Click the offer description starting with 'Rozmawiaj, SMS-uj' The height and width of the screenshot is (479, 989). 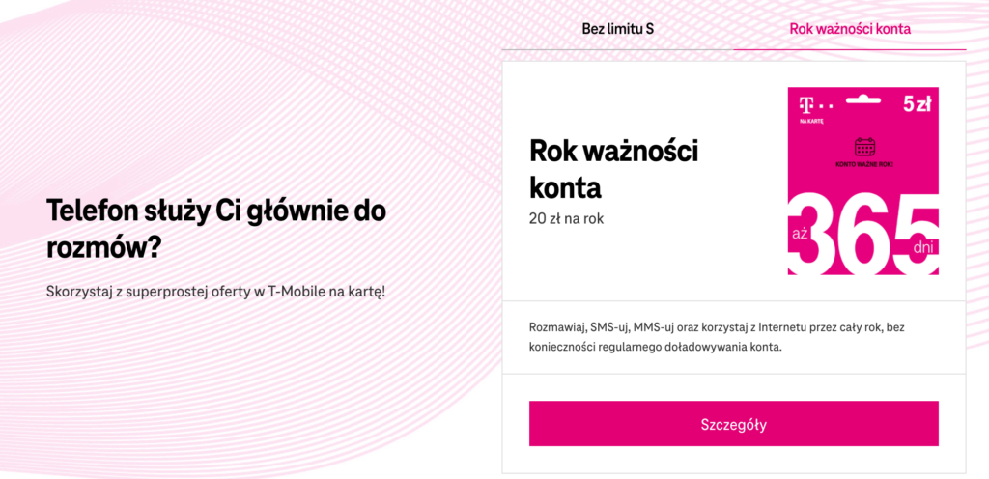[x=716, y=327]
